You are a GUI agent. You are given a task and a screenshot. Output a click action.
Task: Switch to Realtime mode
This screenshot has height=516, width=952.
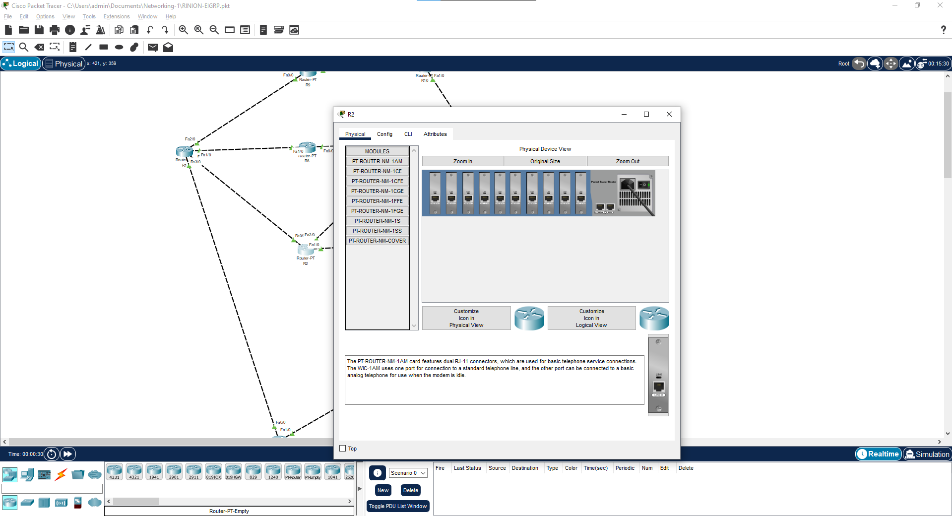click(x=879, y=454)
